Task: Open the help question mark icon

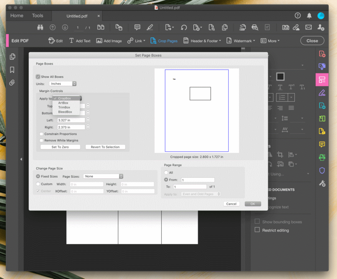Action: point(298,16)
